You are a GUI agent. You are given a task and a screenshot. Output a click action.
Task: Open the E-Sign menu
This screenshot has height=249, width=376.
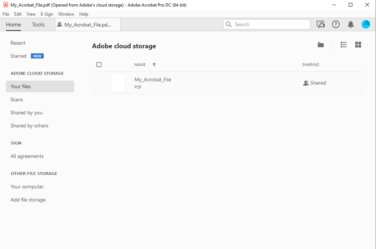tap(47, 14)
